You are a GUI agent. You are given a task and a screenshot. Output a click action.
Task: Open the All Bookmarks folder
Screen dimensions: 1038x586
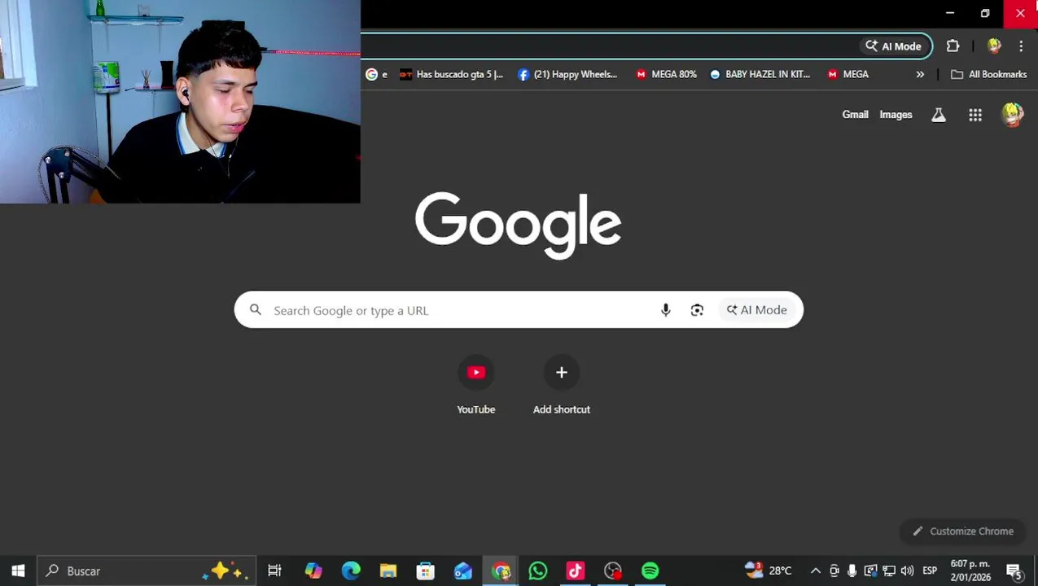pos(988,74)
